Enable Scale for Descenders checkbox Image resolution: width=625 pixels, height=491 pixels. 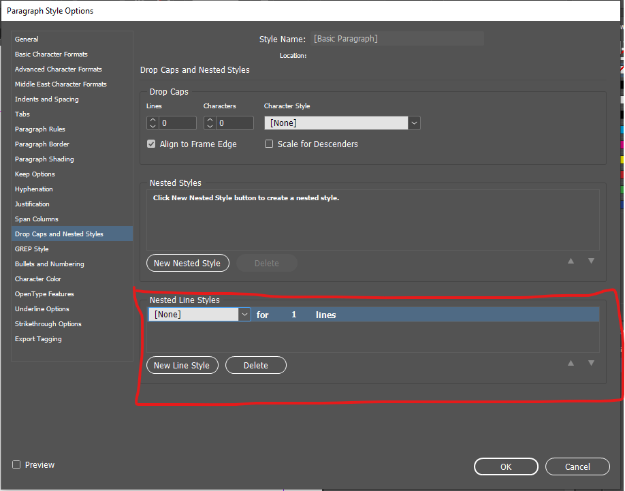269,144
